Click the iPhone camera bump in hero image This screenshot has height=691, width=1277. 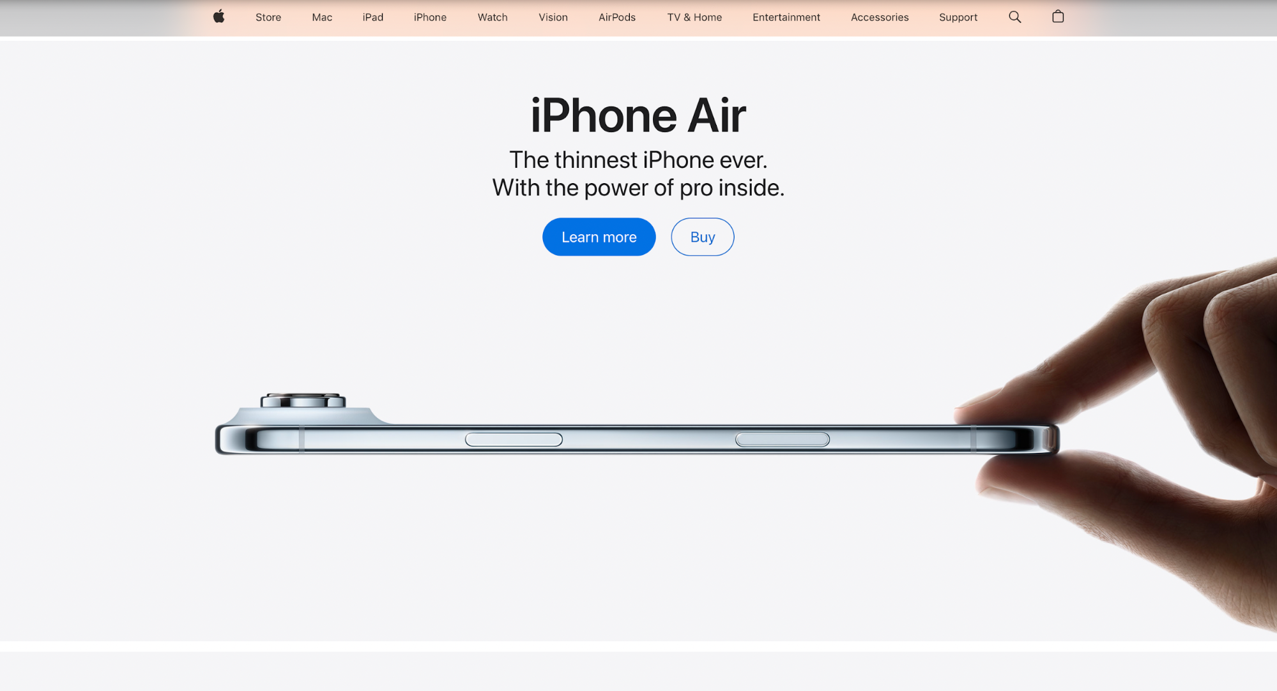pos(303,401)
